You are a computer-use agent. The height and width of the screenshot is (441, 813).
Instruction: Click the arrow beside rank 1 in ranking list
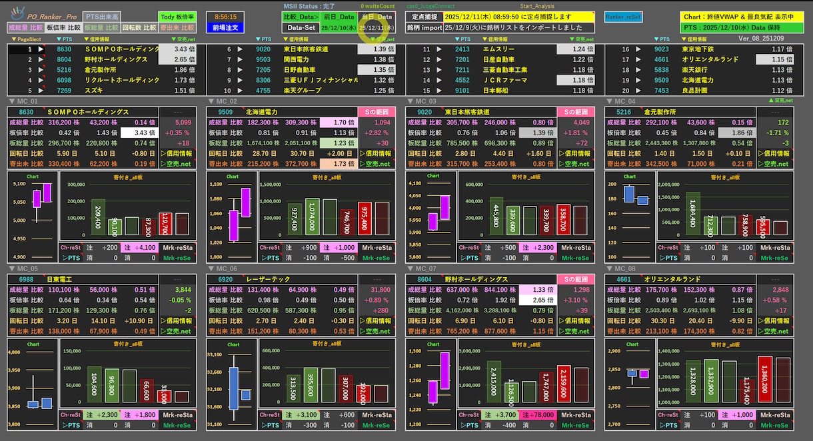[x=41, y=49]
